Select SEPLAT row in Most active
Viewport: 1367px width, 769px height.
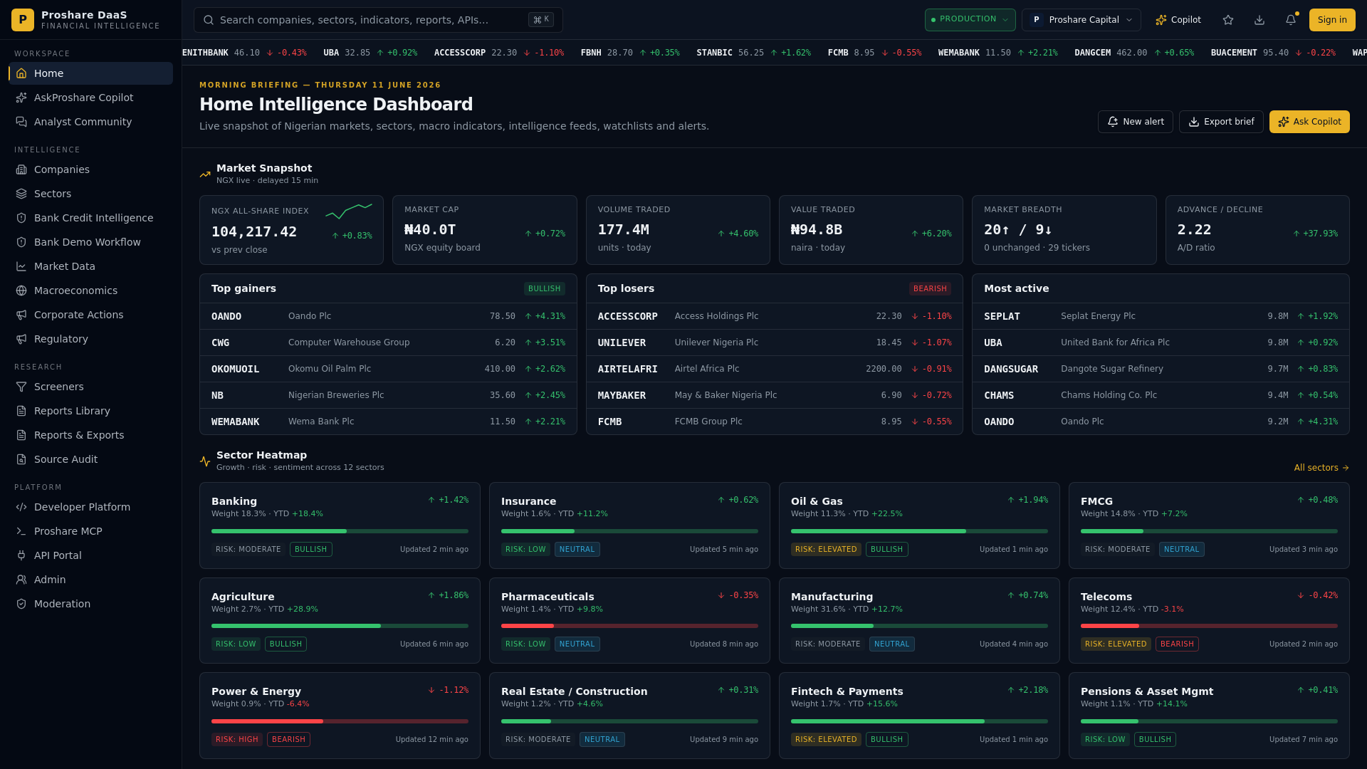click(1161, 316)
